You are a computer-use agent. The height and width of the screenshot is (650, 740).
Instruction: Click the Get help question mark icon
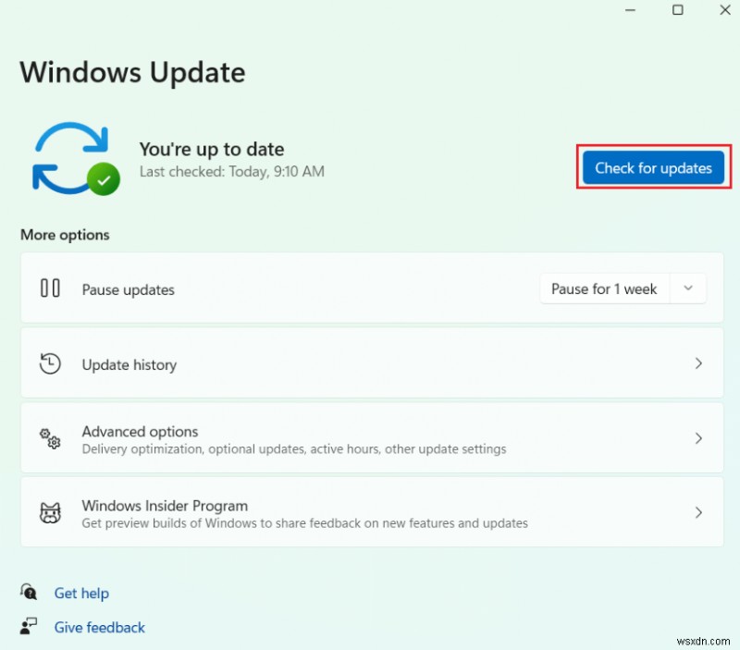29,593
